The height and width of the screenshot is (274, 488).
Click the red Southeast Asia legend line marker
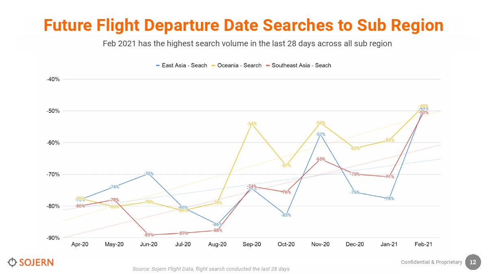(x=268, y=65)
